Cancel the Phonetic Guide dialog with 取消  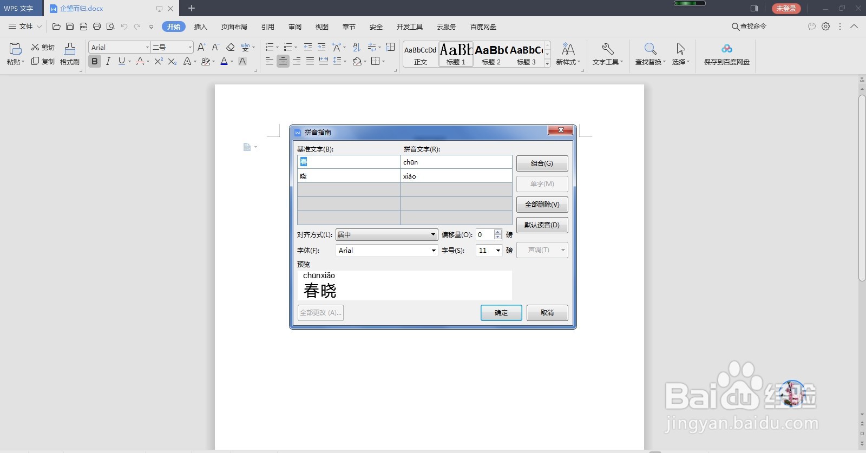point(547,313)
